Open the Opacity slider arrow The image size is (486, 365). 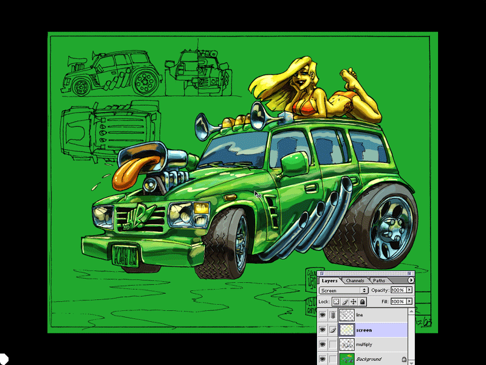click(409, 290)
